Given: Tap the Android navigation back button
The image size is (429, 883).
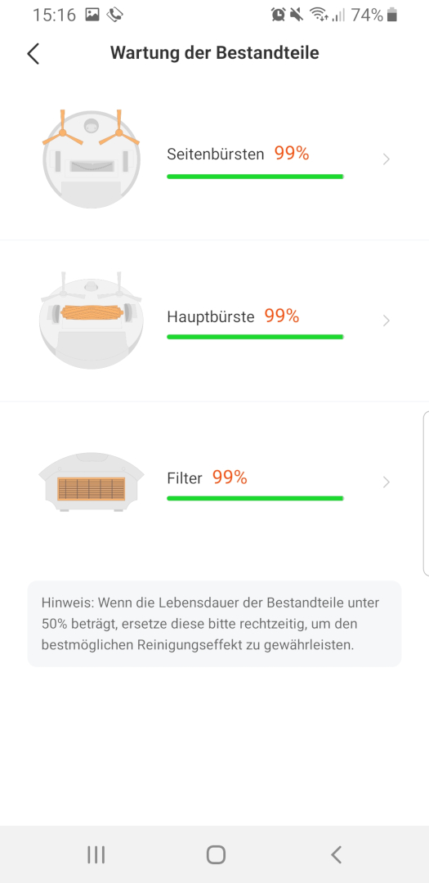Looking at the screenshot, I should (336, 855).
